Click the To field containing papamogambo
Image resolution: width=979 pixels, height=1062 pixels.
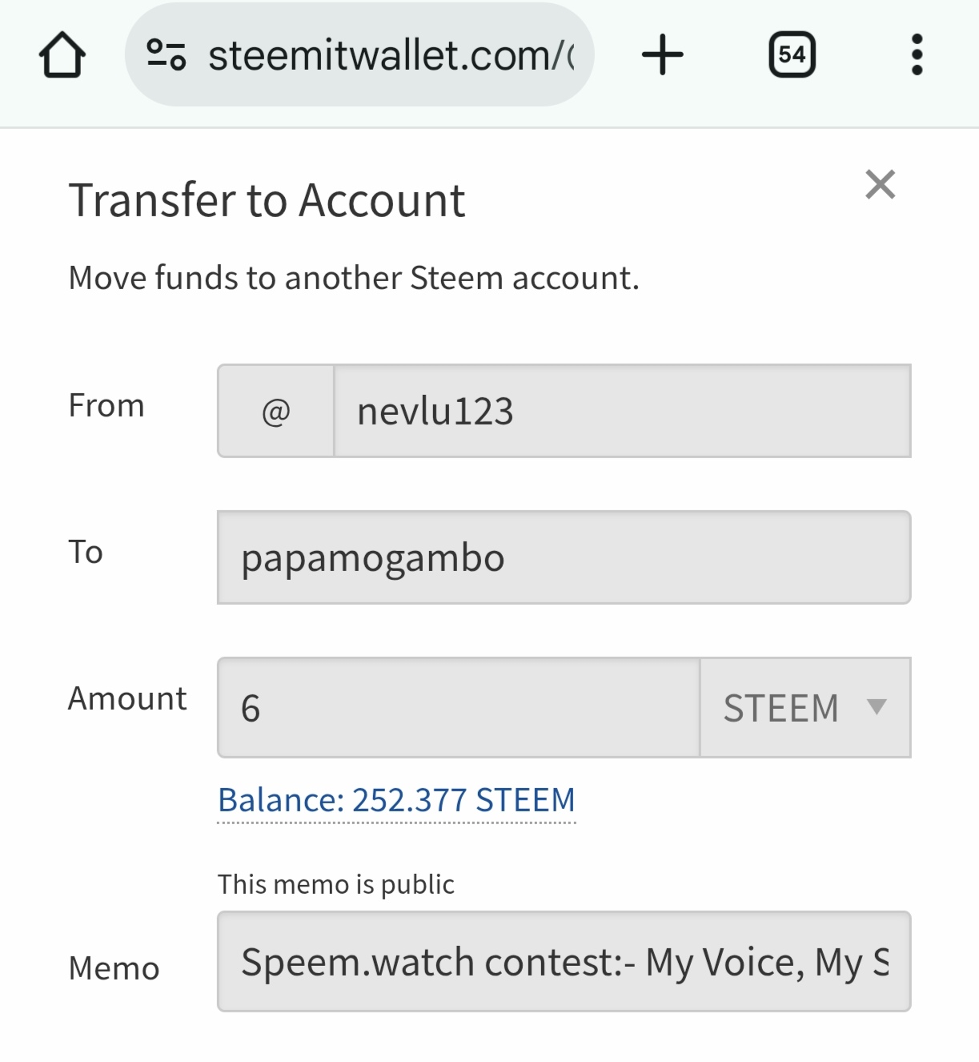pyautogui.click(x=564, y=558)
